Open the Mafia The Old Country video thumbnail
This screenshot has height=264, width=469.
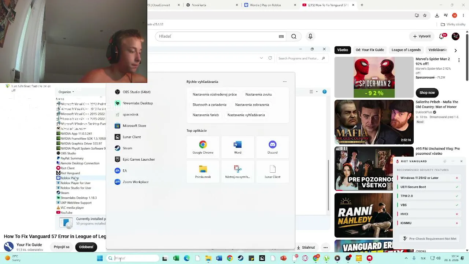click(x=374, y=122)
